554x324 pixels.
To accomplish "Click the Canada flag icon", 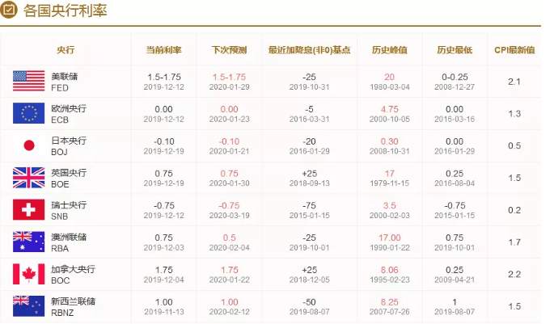I will click(28, 274).
